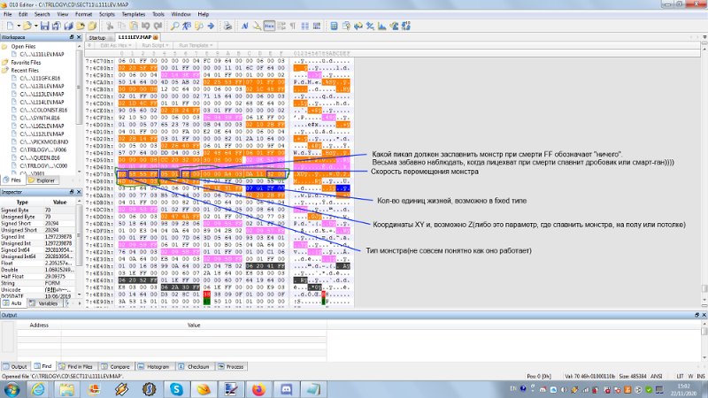Click the Save disk icon
This screenshot has width=708, height=398.
44,26
